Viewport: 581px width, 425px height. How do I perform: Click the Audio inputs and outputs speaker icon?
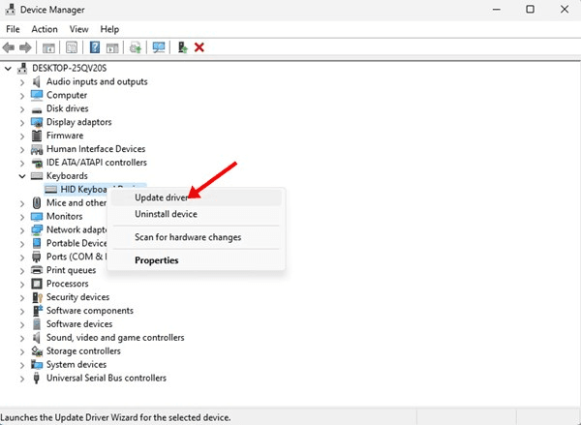click(x=37, y=81)
